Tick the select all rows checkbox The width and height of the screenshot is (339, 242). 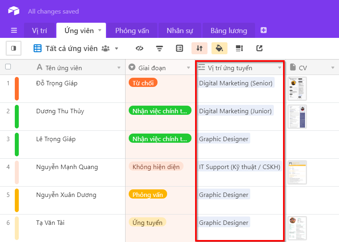[8, 67]
